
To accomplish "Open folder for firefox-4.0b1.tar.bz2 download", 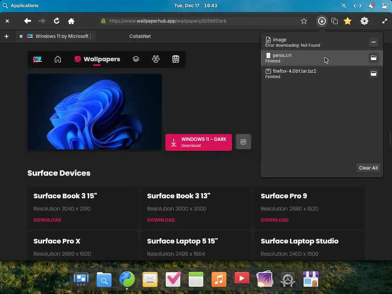I will [x=374, y=73].
